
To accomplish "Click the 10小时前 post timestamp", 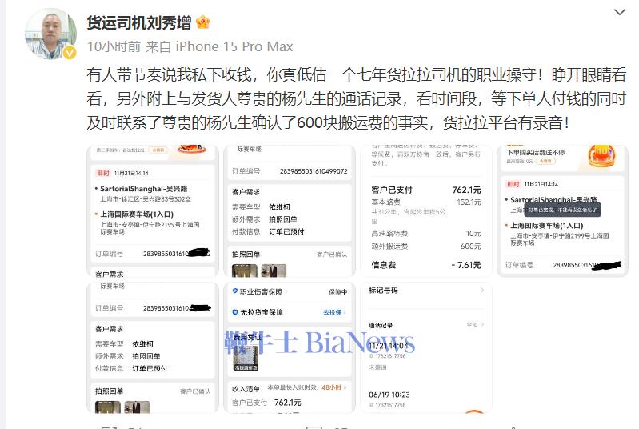I will click(114, 46).
